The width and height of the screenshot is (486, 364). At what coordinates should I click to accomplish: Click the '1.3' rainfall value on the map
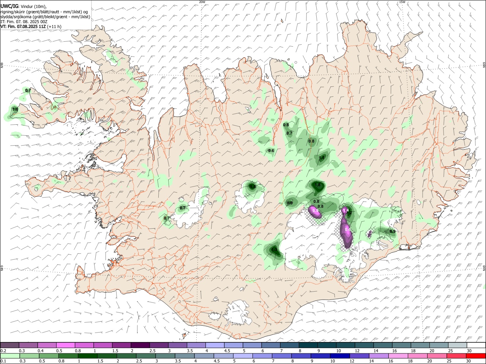coord(274,249)
